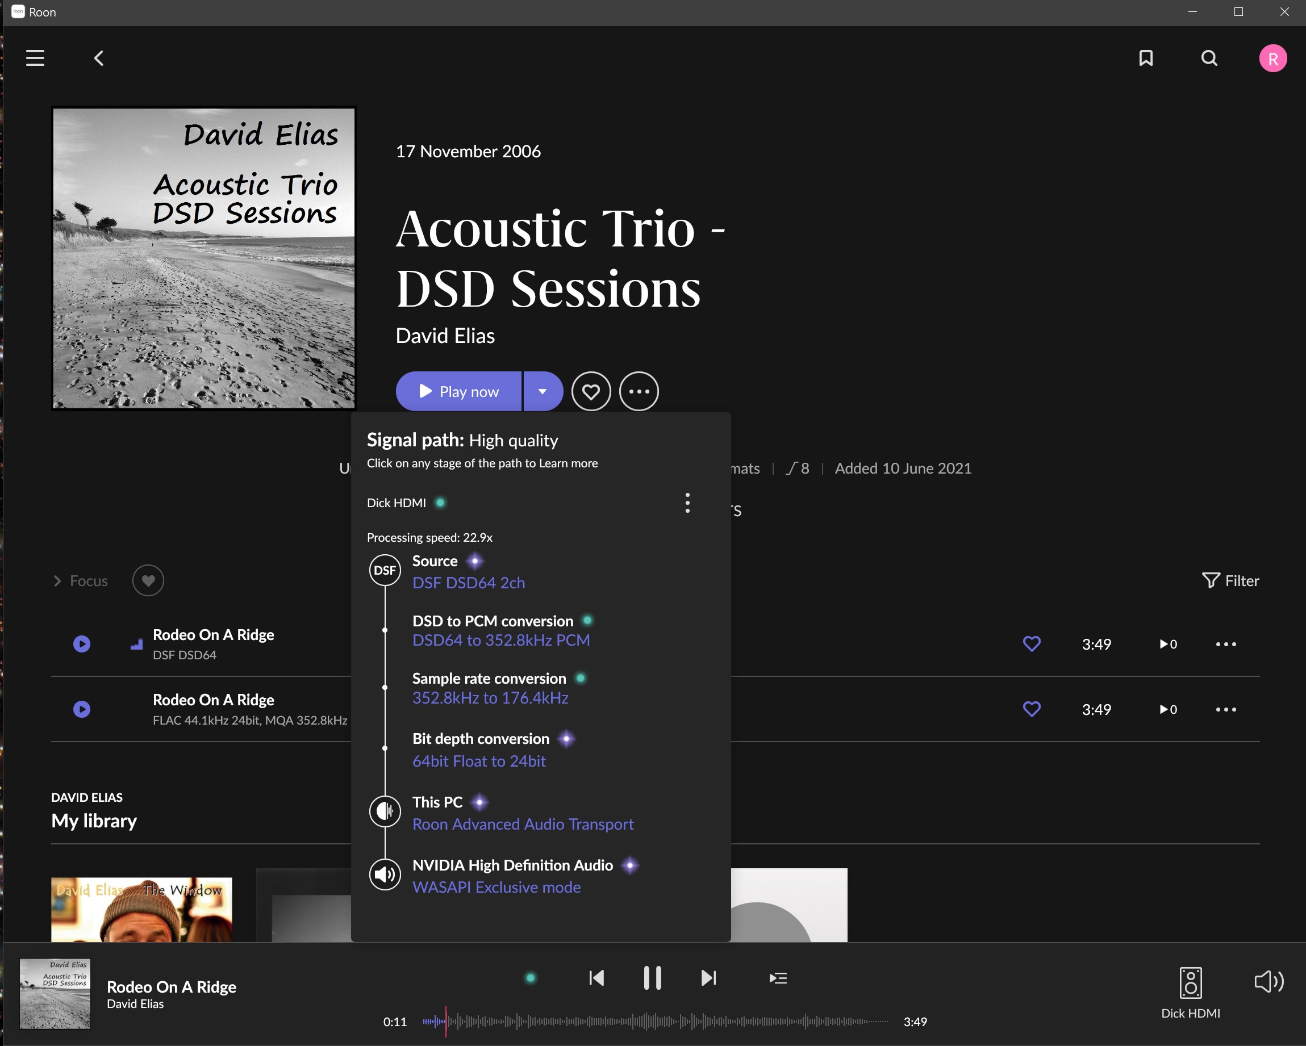Screen dimensions: 1306x1046
Task: Expand the Focus chevron
Action: pos(57,581)
